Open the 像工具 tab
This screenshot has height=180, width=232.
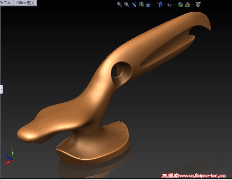click(x=7, y=3)
